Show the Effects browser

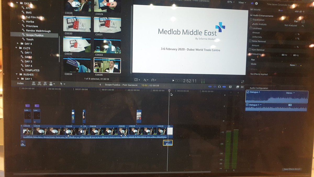tap(238, 87)
